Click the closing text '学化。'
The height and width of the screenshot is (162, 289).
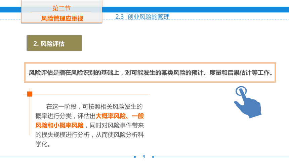(43, 144)
